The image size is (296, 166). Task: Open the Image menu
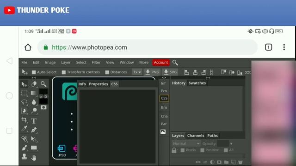point(50,62)
